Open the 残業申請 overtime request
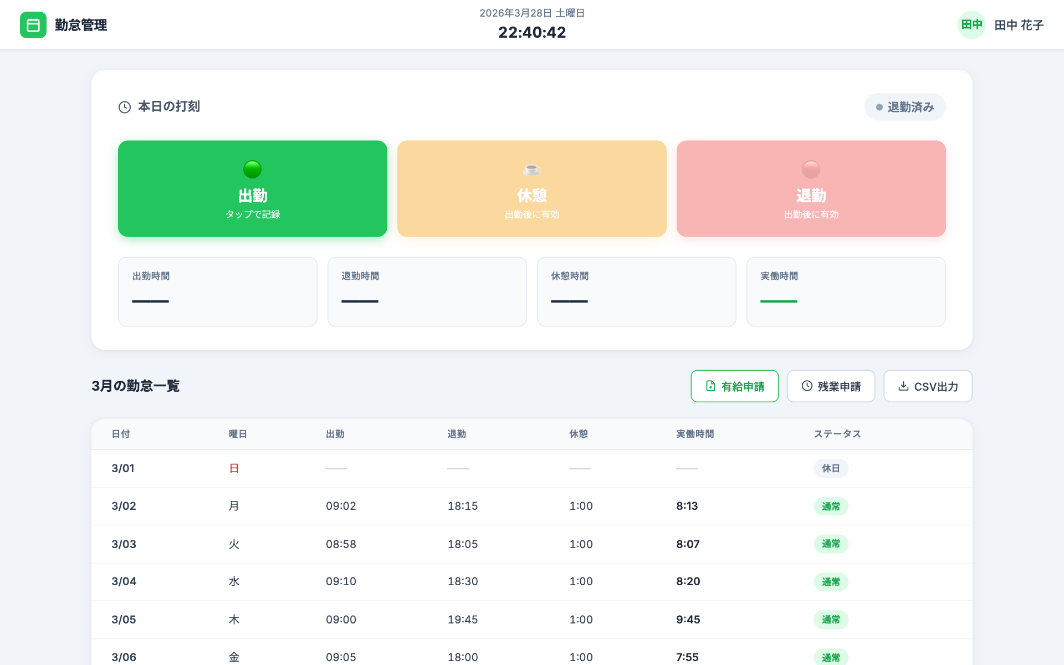Viewport: 1064px width, 665px height. pos(831,386)
